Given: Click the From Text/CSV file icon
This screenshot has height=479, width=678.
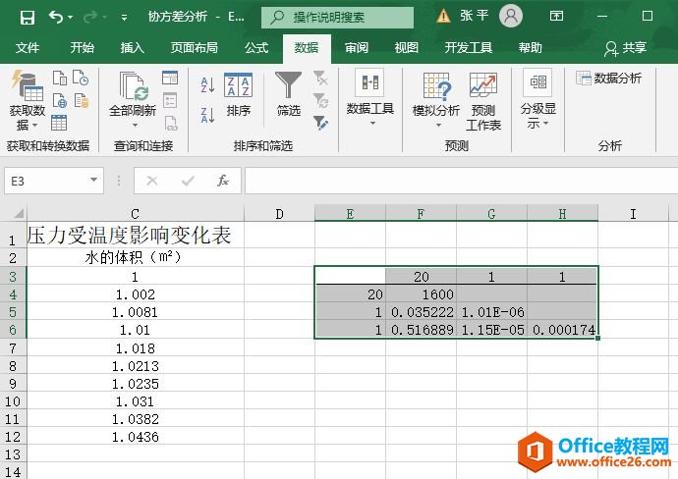Looking at the screenshot, I should pos(60,79).
